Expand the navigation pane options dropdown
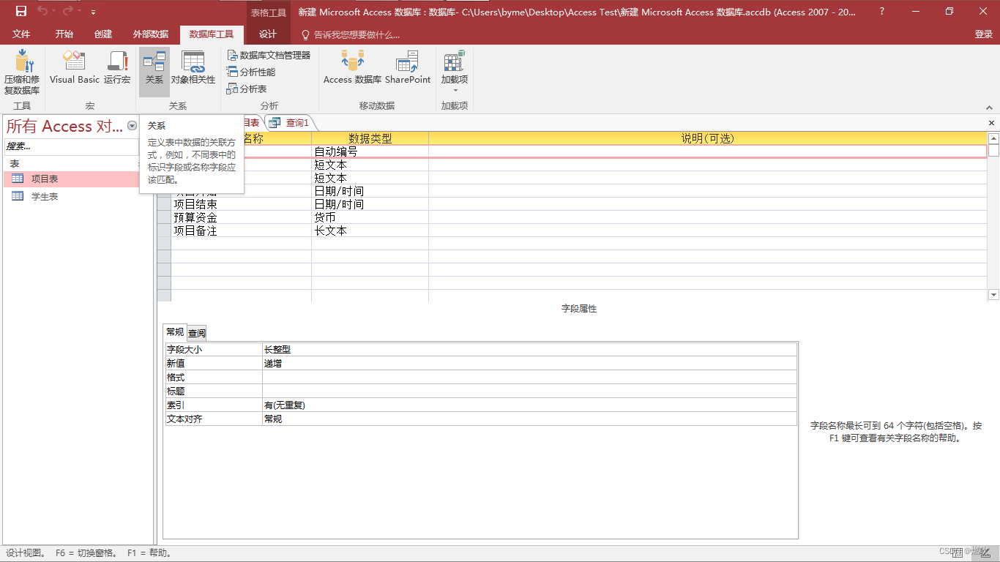The image size is (1000, 562). 132,126
